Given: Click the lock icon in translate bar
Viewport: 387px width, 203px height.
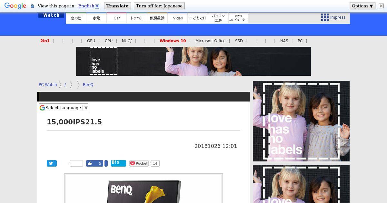Looking at the screenshot, I should point(32,6).
